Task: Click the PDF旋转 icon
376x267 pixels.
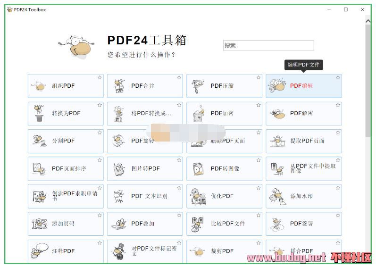Action: [x=118, y=141]
